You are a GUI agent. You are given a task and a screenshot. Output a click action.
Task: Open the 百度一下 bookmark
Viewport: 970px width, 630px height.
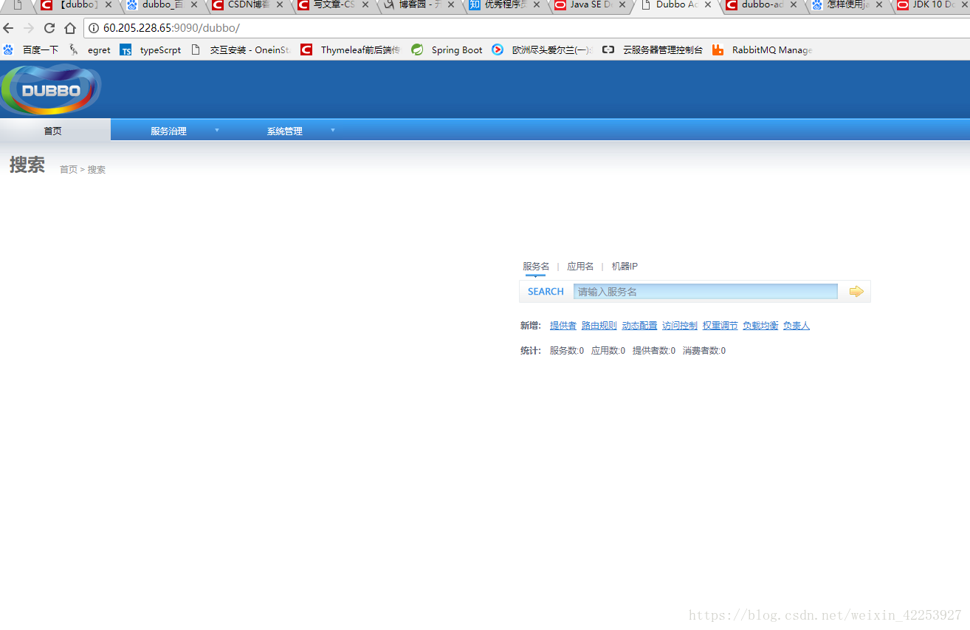click(x=31, y=50)
